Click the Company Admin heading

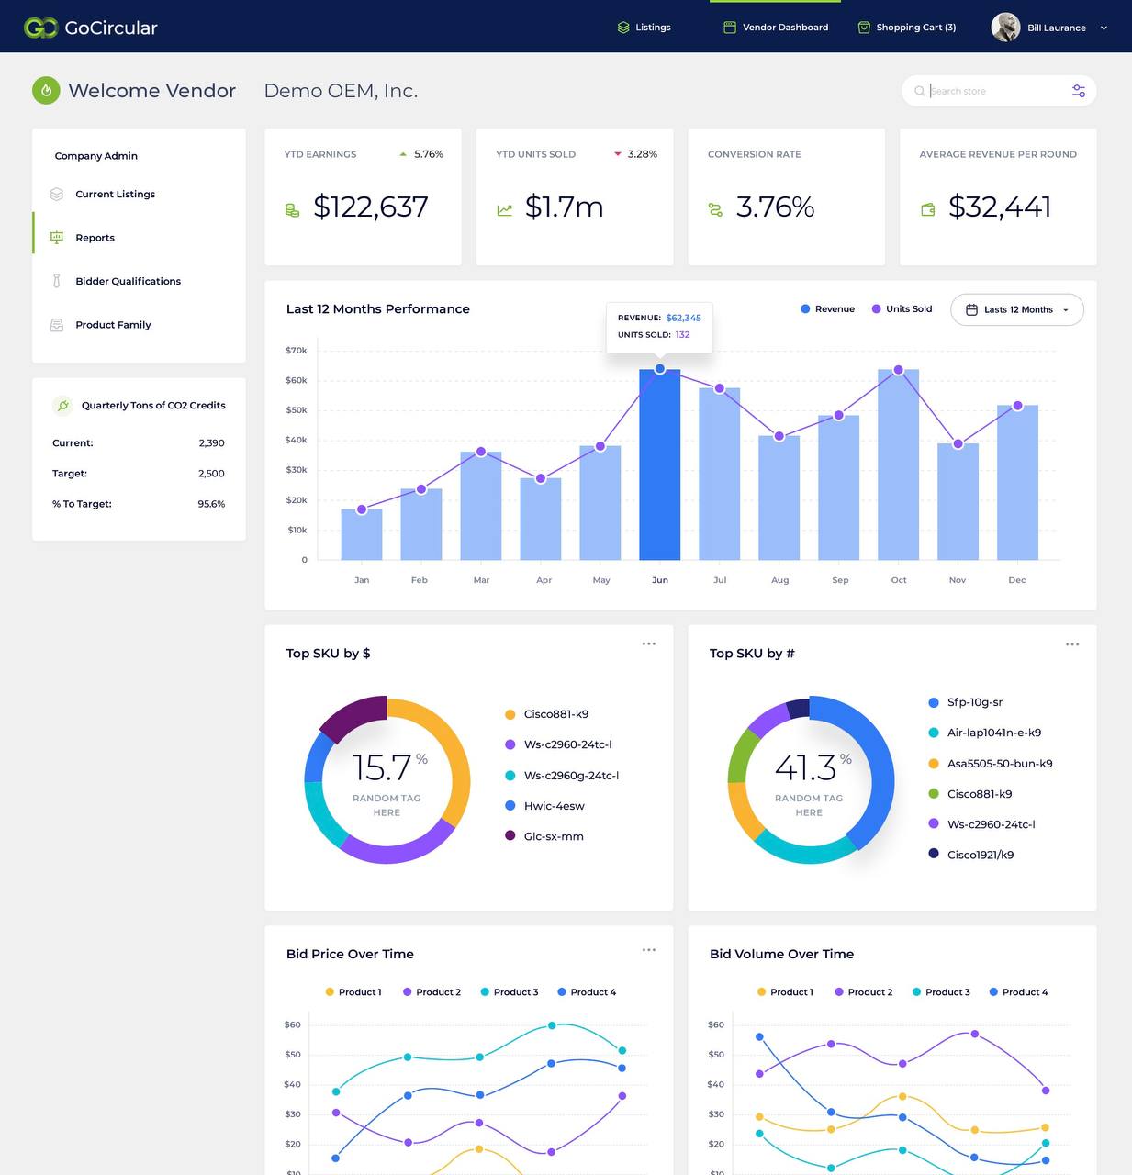pyautogui.click(x=96, y=156)
